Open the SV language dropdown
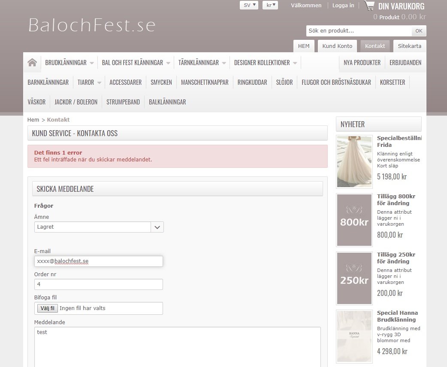Image resolution: width=447 pixels, height=367 pixels. 249,5
